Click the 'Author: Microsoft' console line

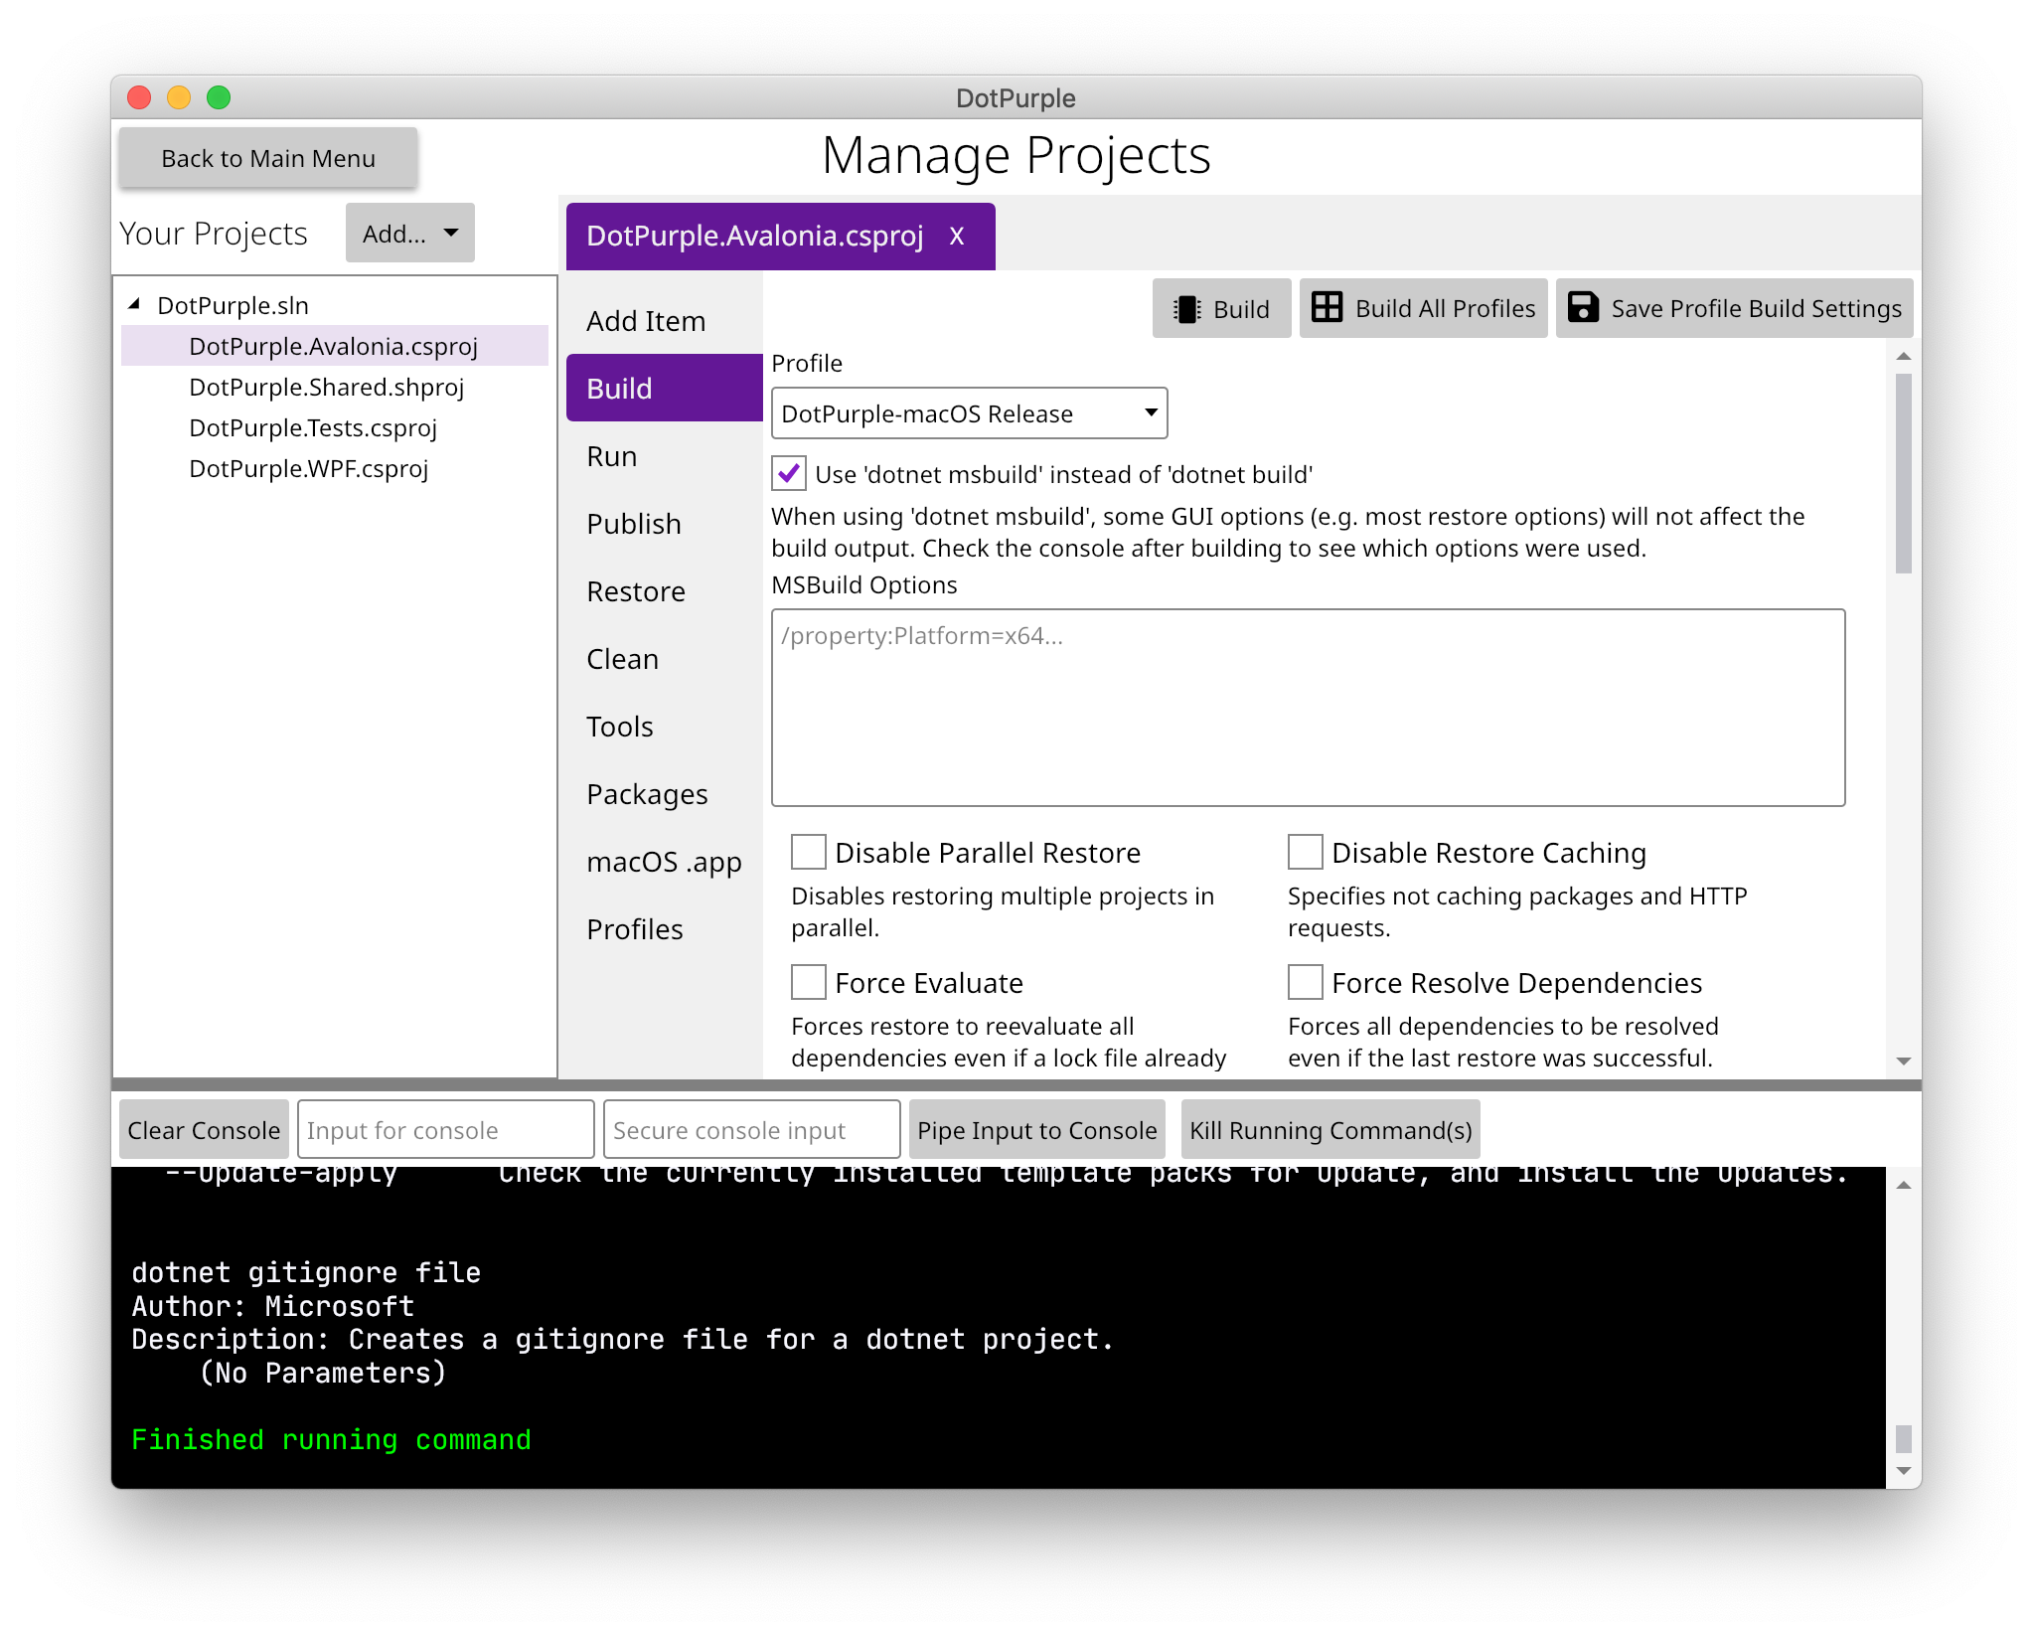272,1306
